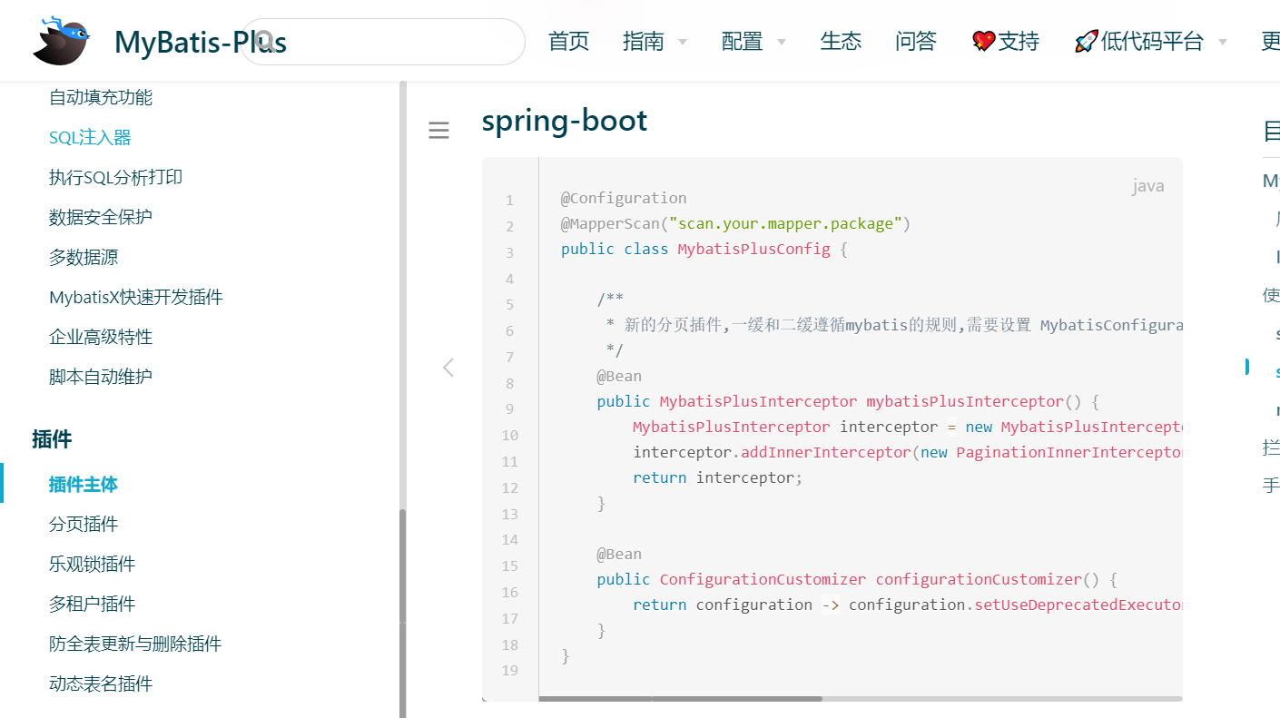1280x718 pixels.
Task: Expand the 指南 dropdown menu
Action: (655, 41)
